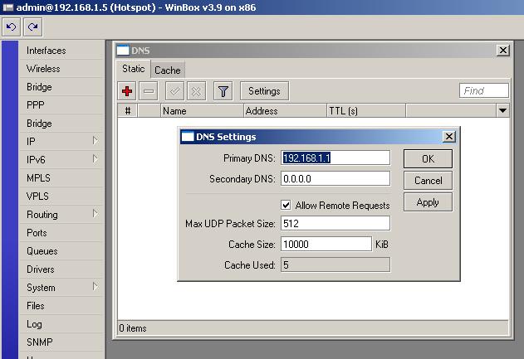Disable entry with the X icon
Viewport: 524px width, 359px height.
(x=197, y=91)
